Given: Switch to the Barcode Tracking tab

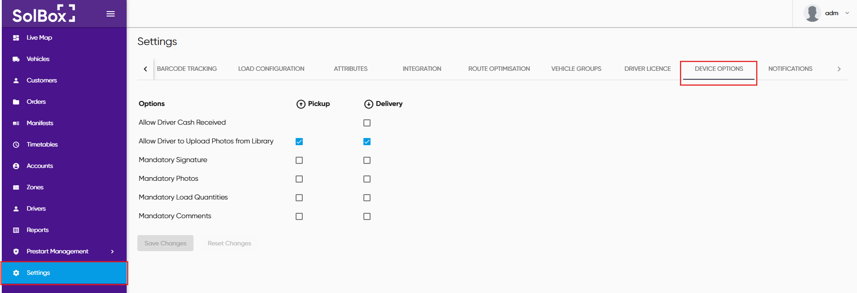Looking at the screenshot, I should coord(187,69).
